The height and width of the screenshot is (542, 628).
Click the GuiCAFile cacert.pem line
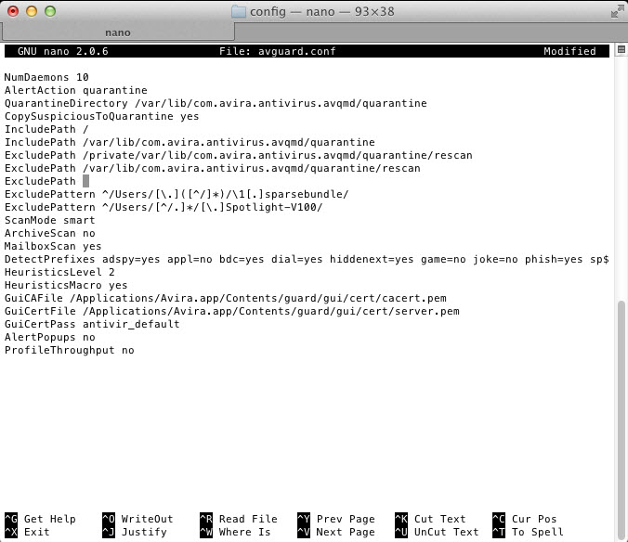click(x=226, y=299)
